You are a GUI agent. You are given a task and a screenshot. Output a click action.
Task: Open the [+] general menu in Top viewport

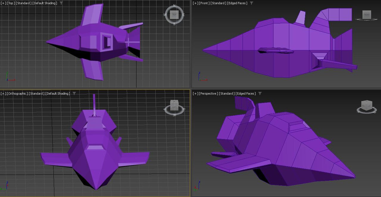(3, 3)
